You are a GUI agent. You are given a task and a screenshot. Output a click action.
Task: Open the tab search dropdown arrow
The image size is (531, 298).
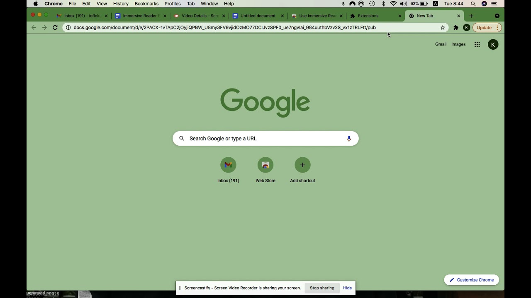coord(497,16)
